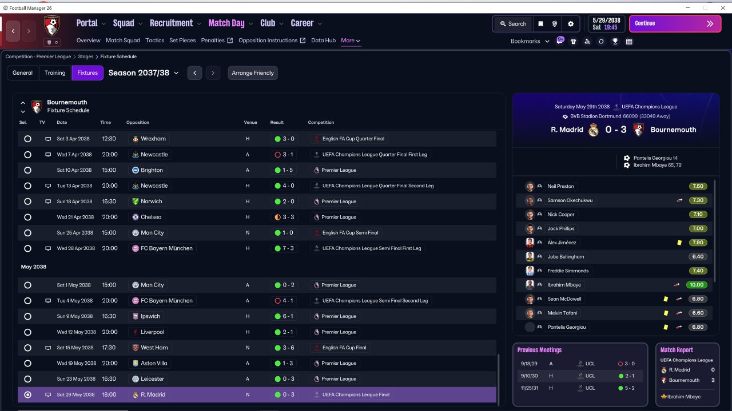Expand the Club menu chevron

point(281,24)
